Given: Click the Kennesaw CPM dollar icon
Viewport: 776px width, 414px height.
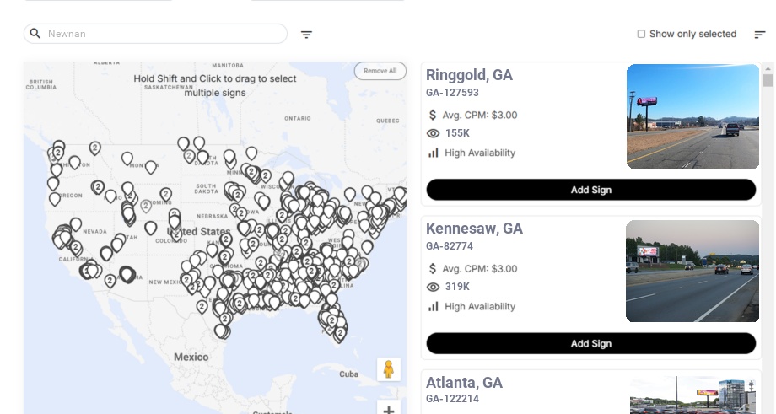Looking at the screenshot, I should (433, 269).
